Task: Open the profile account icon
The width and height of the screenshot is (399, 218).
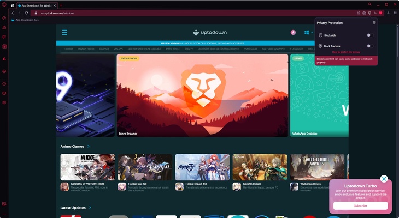Action: (388, 13)
